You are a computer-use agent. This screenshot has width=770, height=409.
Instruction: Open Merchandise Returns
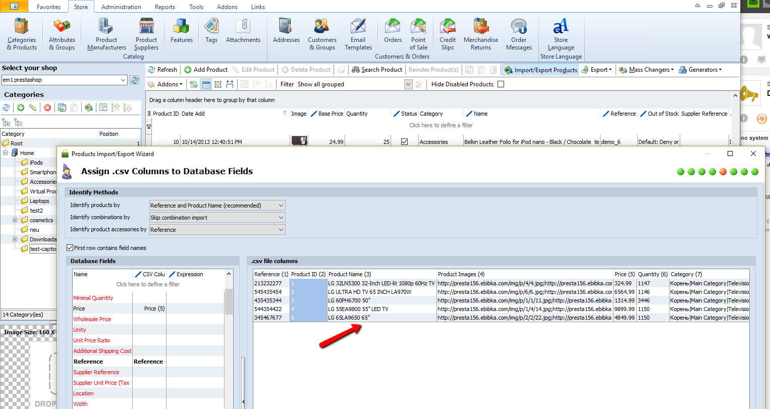(x=480, y=33)
